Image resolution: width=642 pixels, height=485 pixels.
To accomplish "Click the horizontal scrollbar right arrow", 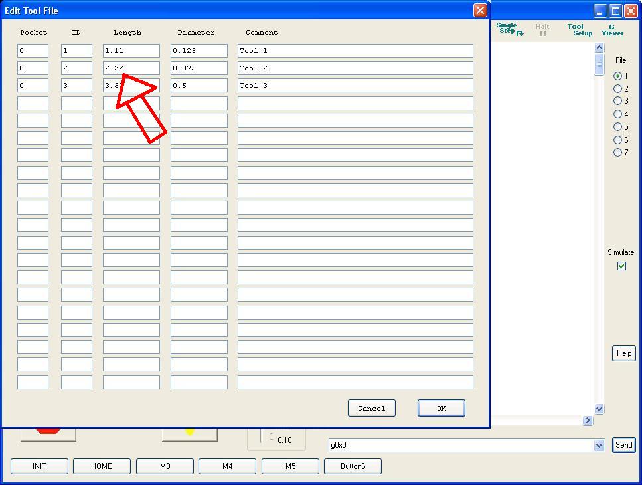I will coord(588,420).
